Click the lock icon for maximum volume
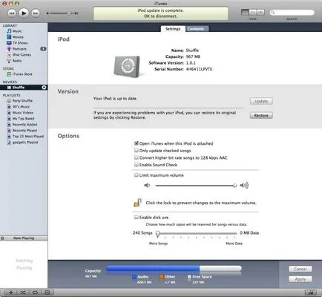This screenshot has height=297, width=322. coord(137,203)
